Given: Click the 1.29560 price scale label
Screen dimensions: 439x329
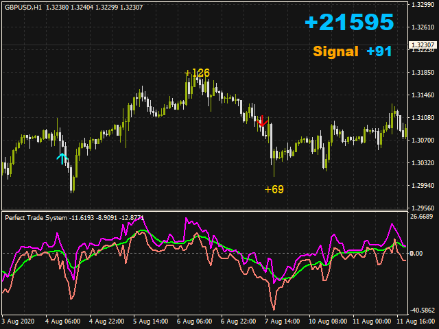Looking at the screenshot, I should click(x=423, y=208).
